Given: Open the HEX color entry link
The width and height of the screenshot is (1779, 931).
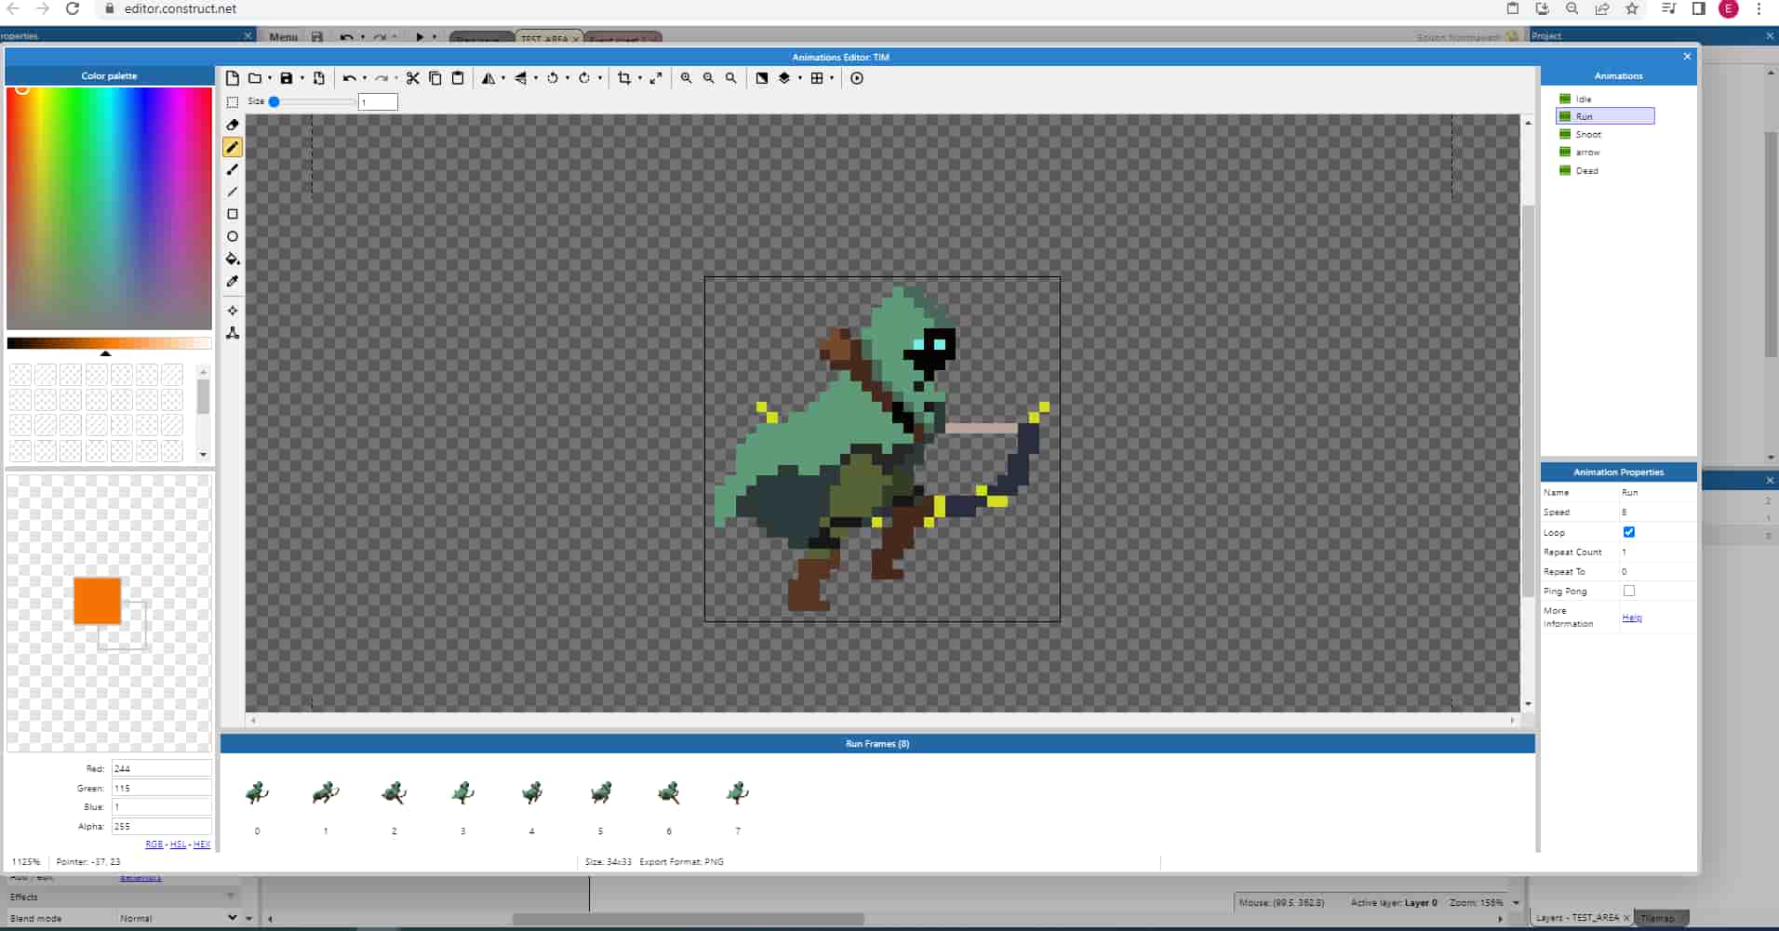Looking at the screenshot, I should [202, 845].
